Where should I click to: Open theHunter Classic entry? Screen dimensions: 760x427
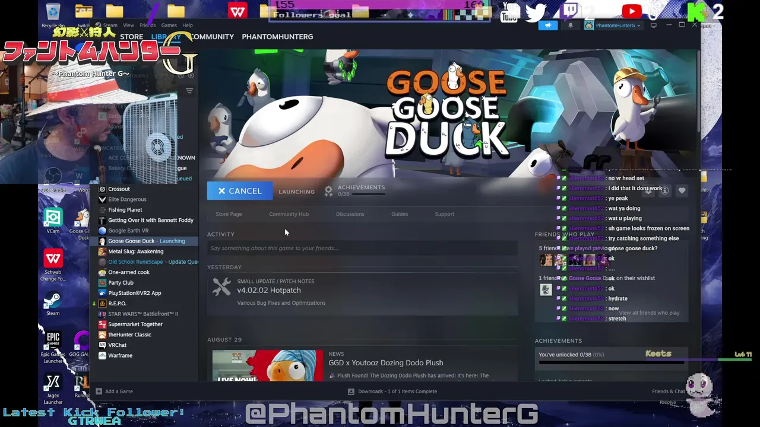pos(129,334)
